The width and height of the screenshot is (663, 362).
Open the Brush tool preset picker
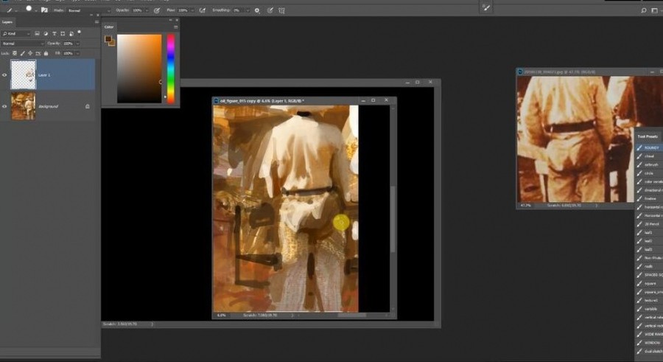(12, 10)
